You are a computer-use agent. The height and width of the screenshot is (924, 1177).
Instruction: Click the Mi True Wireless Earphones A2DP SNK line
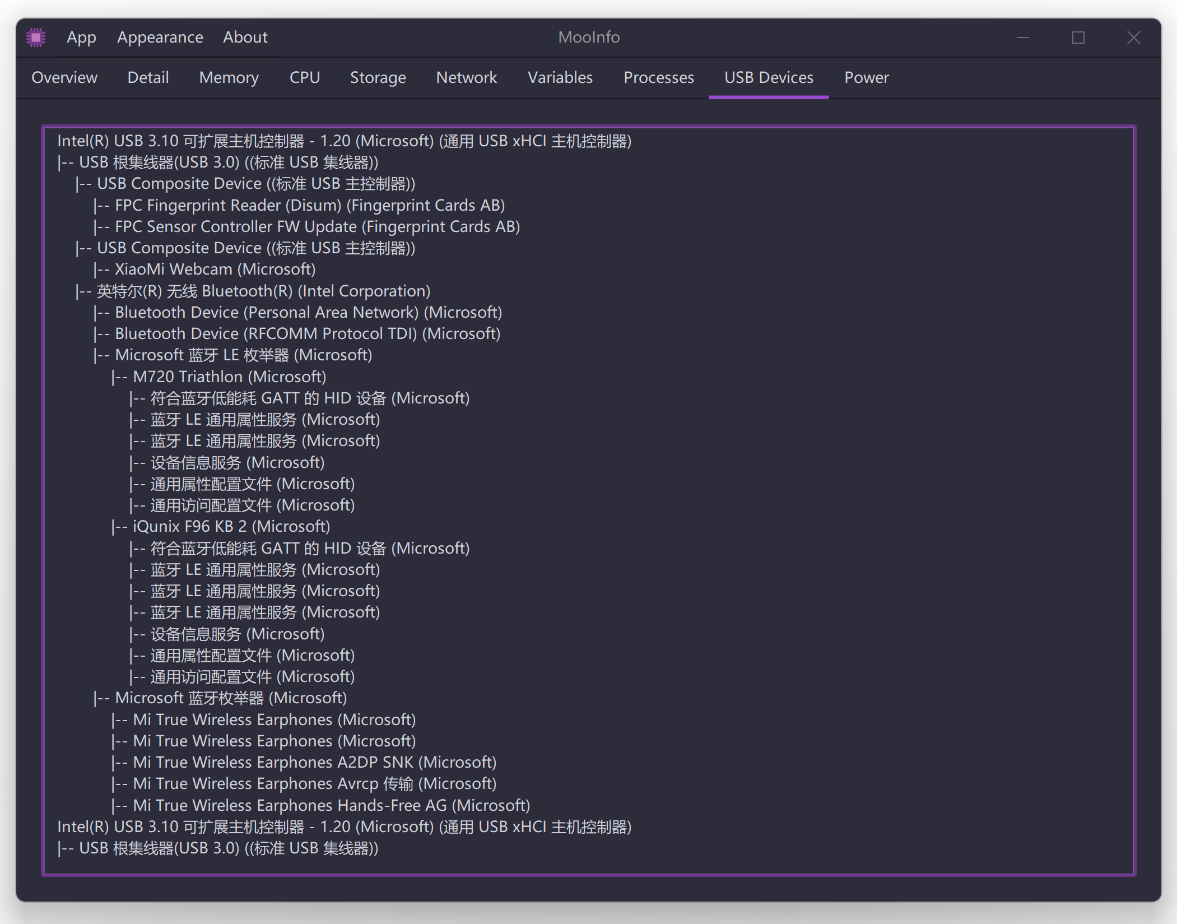tap(304, 762)
